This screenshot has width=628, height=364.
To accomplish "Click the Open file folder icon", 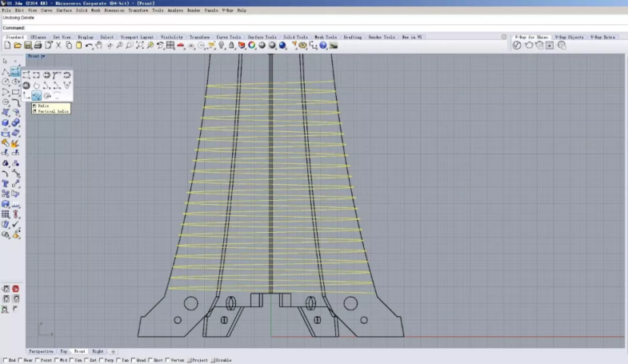I will click(x=17, y=46).
